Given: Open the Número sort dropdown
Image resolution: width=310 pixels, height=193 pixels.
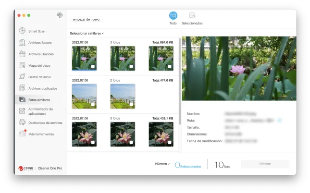Looking at the screenshot, I should tap(162, 164).
